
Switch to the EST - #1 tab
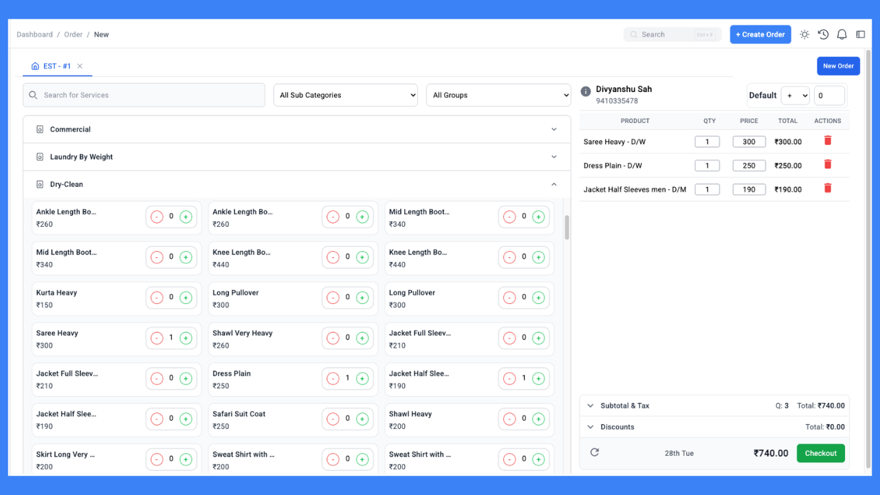[x=58, y=66]
